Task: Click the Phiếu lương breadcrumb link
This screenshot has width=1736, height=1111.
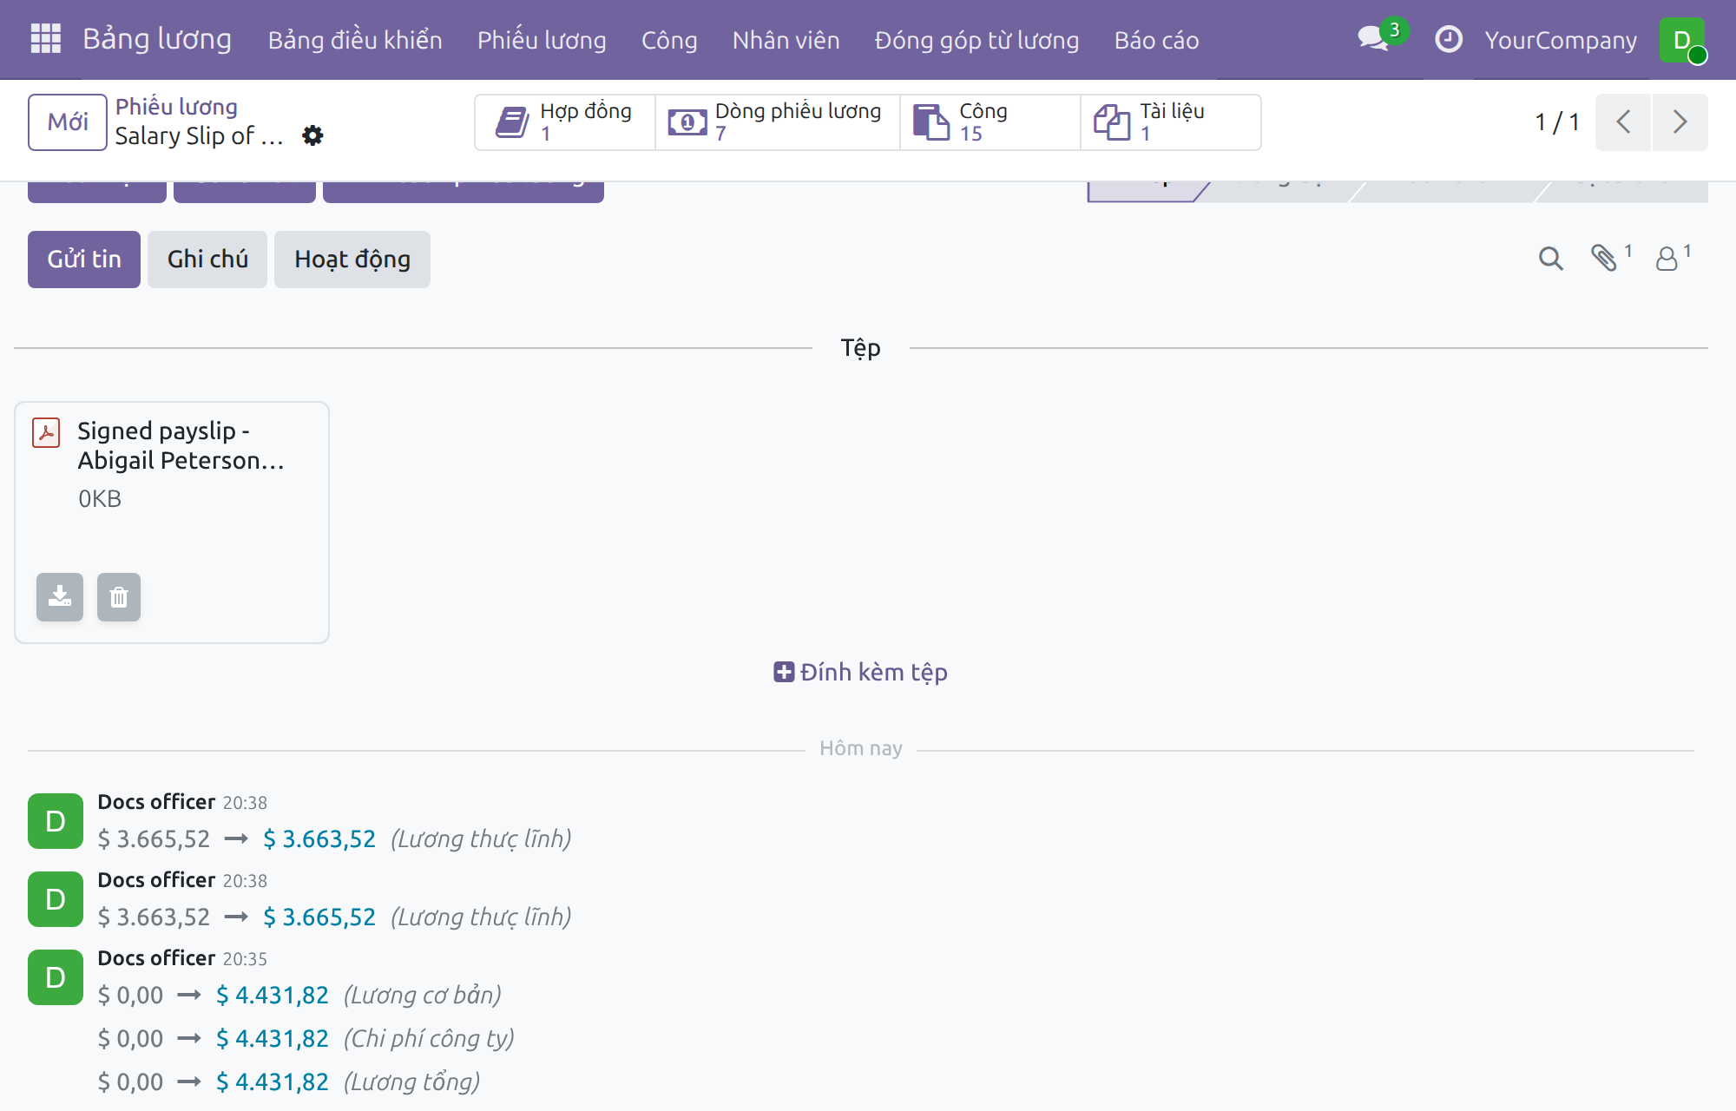Action: tap(176, 107)
